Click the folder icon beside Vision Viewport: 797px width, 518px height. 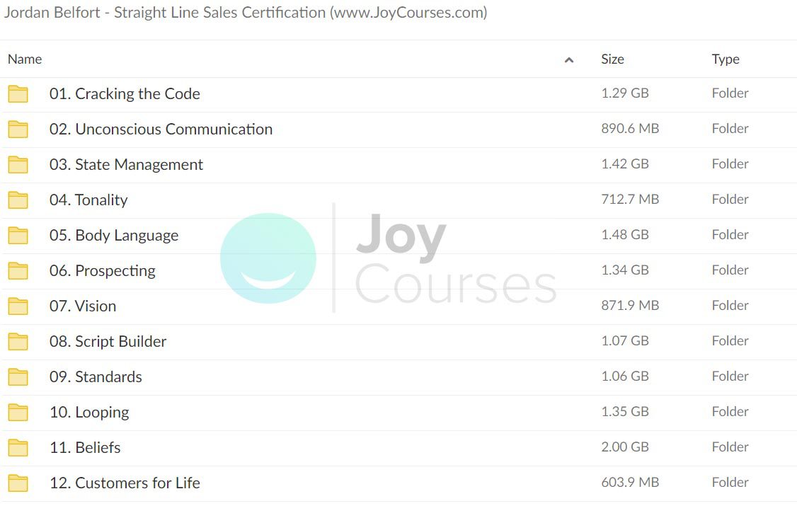tap(18, 306)
